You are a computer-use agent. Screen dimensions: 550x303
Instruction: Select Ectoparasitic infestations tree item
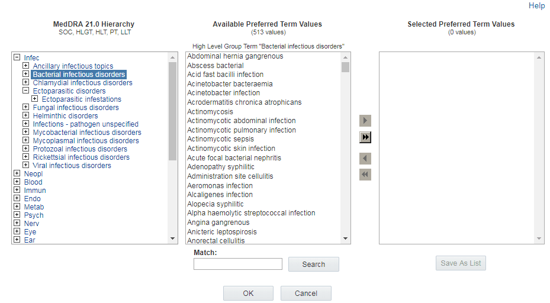pos(81,99)
